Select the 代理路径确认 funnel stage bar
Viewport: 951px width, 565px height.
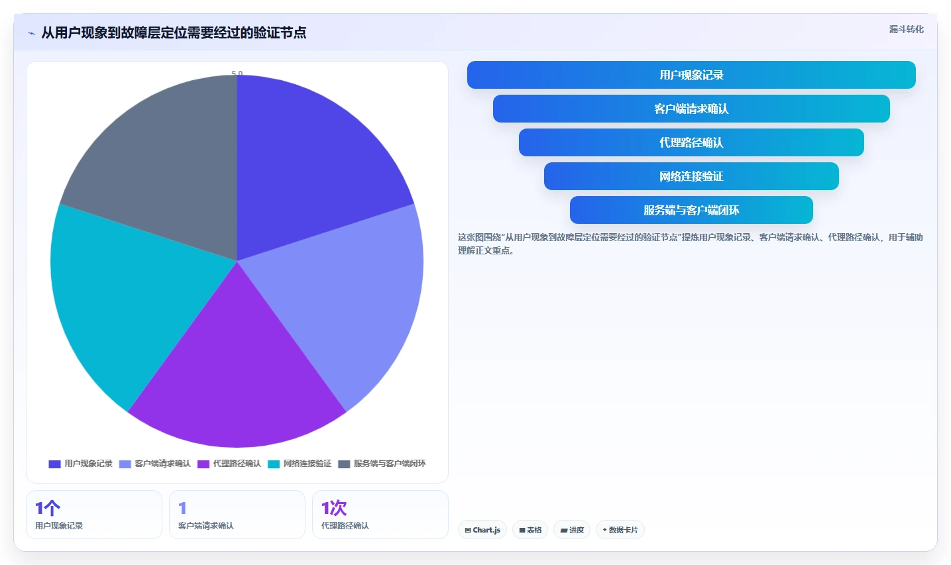tap(691, 142)
